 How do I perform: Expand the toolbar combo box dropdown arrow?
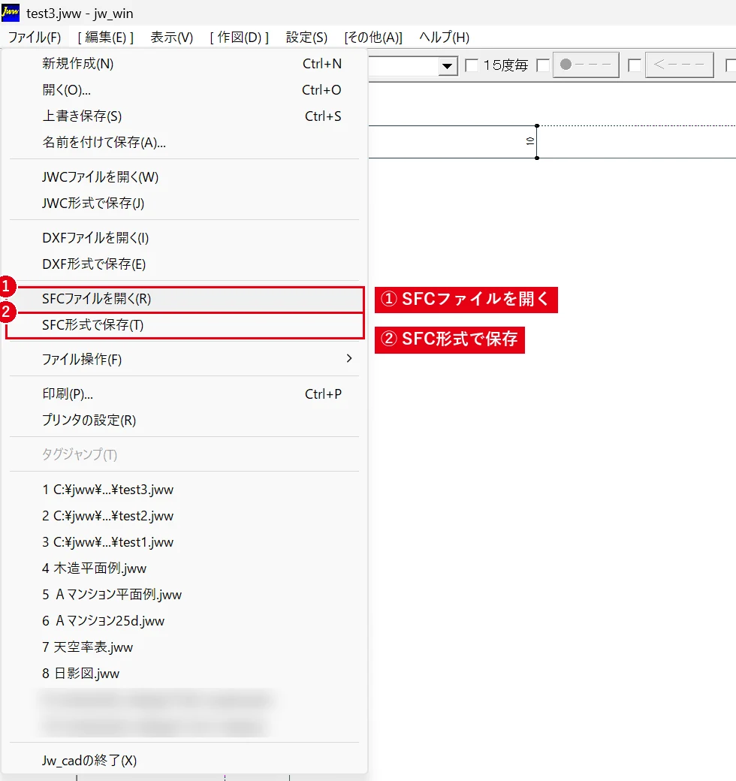448,66
